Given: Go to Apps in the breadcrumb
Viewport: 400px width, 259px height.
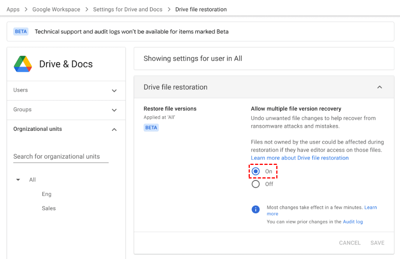Looking at the screenshot, I should coord(13,9).
